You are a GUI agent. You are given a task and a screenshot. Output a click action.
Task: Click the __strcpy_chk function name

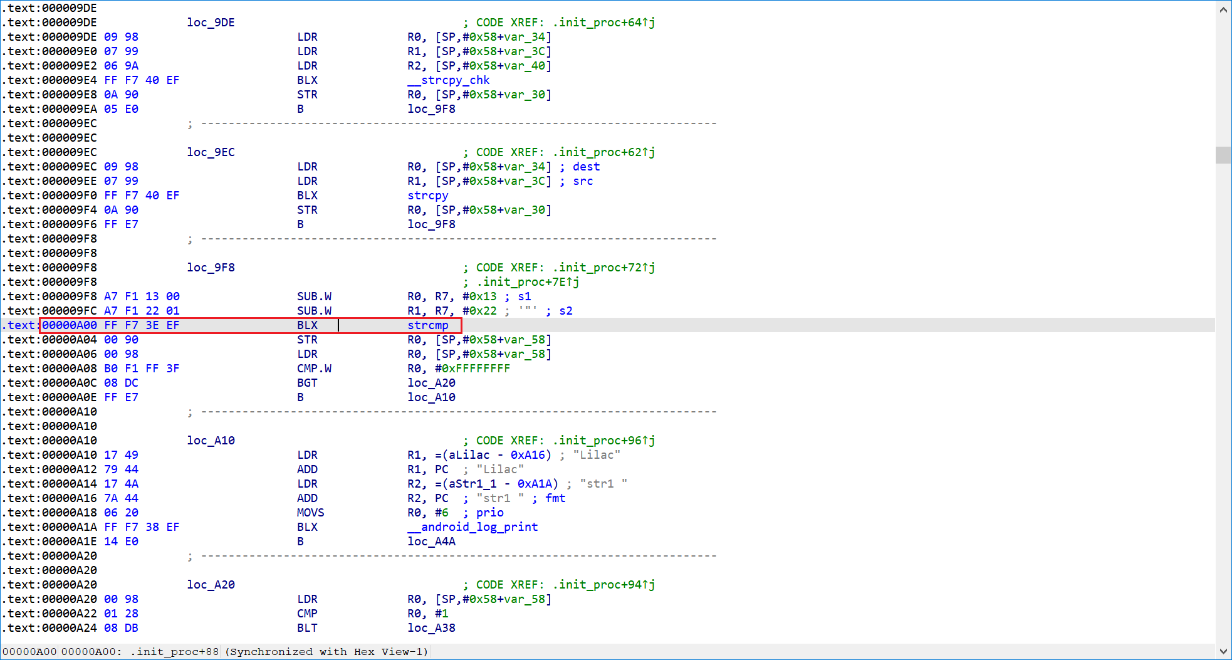[x=448, y=80]
